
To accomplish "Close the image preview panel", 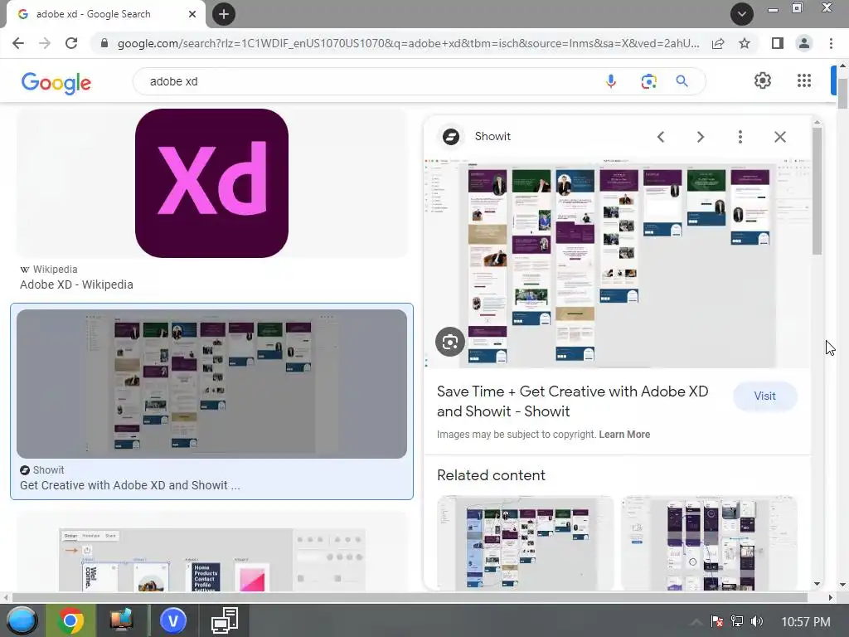I will (779, 137).
